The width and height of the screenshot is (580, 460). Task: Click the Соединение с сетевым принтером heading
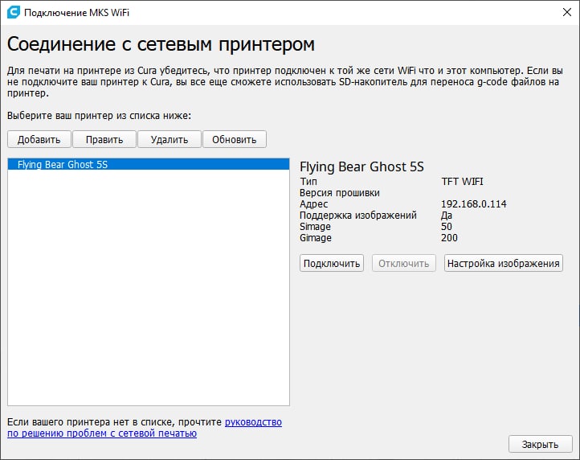pyautogui.click(x=161, y=44)
